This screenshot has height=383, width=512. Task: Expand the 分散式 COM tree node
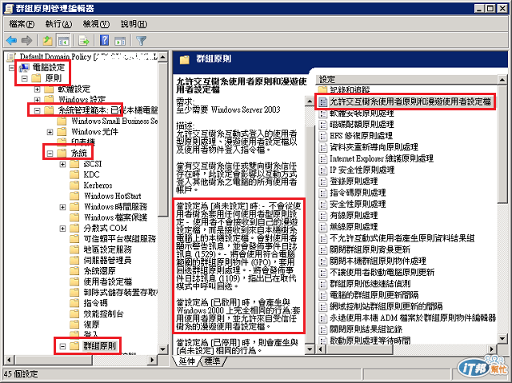pyautogui.click(x=62, y=229)
